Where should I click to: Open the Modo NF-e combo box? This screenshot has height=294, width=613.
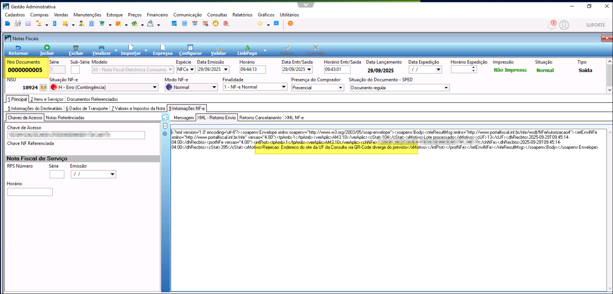[x=214, y=87]
